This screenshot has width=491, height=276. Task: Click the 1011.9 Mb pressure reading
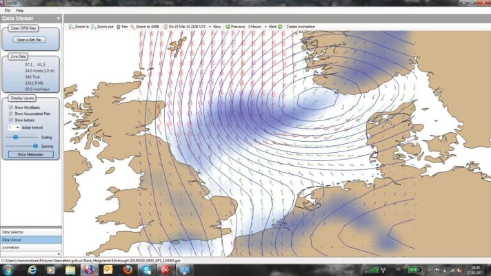pos(34,83)
